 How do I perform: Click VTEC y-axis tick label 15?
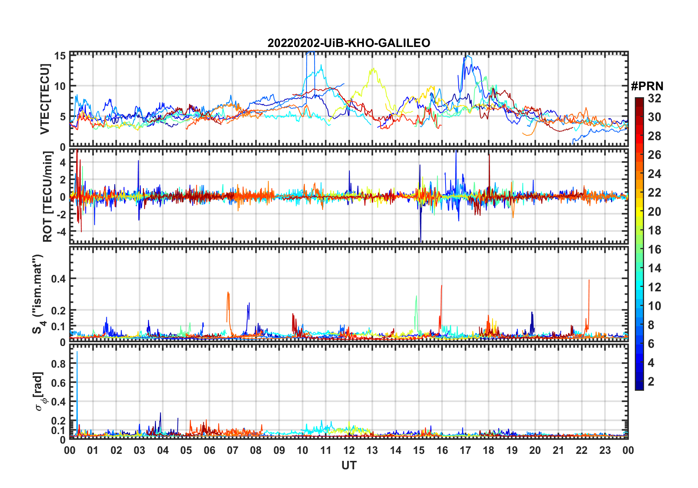click(x=60, y=56)
